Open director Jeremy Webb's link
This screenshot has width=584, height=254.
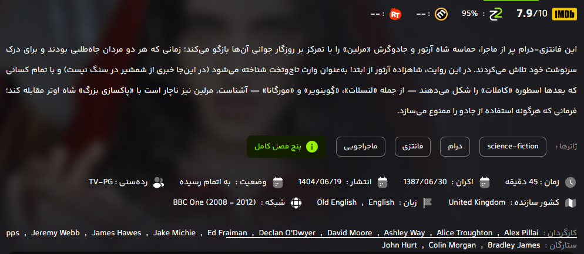click(55, 233)
